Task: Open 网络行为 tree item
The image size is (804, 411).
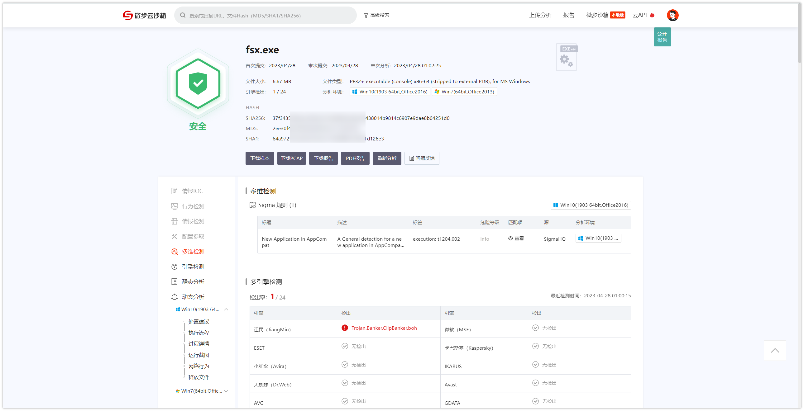Action: click(x=199, y=366)
